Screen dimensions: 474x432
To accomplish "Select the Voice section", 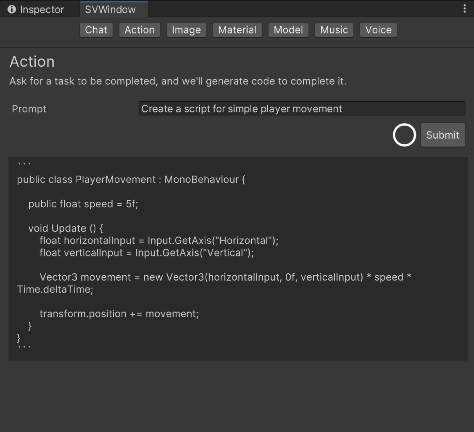I will [x=378, y=30].
